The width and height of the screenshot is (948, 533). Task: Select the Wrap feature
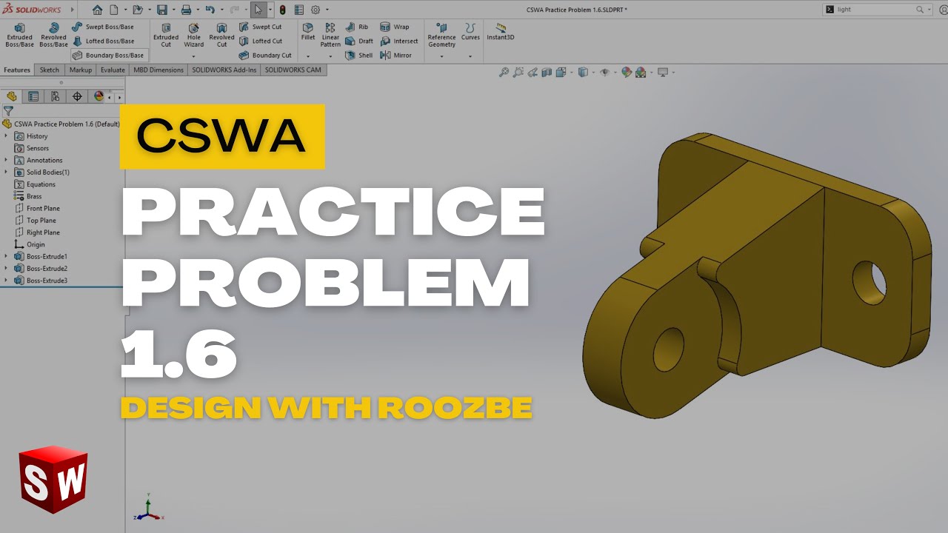coord(395,27)
